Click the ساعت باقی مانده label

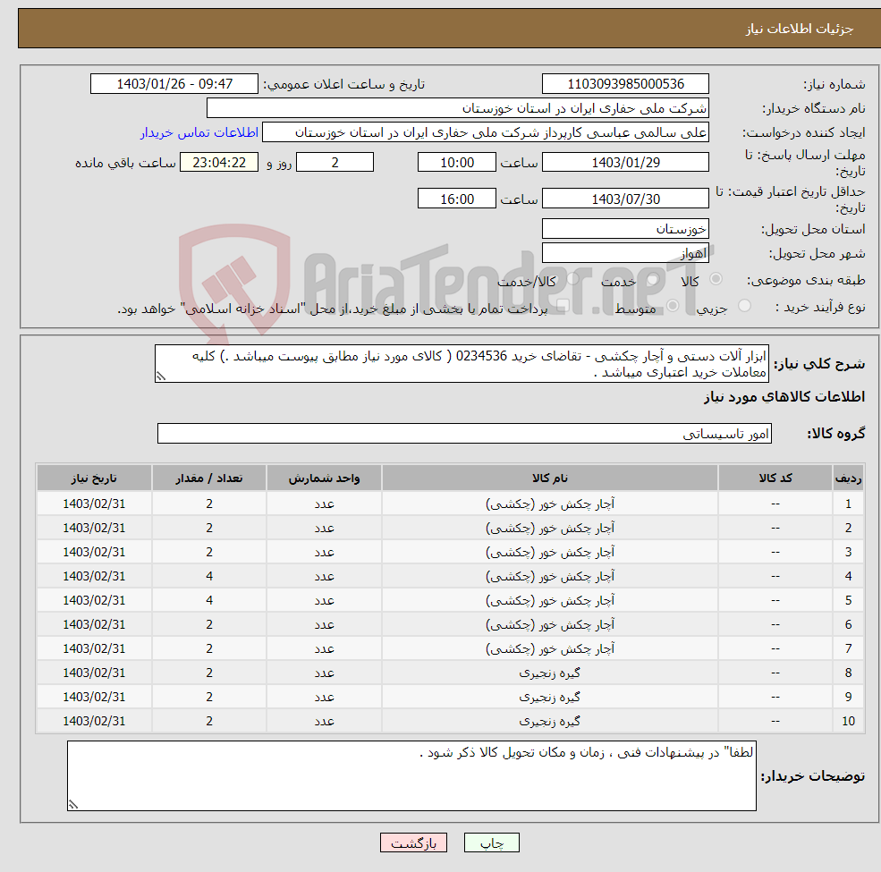pyautogui.click(x=125, y=163)
